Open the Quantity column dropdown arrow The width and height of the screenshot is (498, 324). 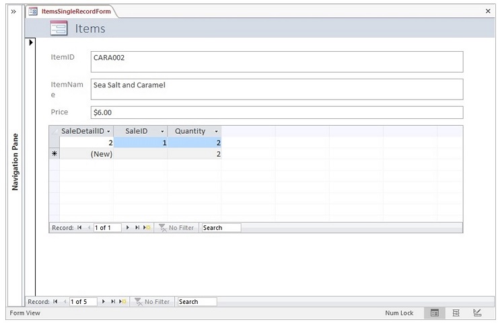tap(216, 132)
